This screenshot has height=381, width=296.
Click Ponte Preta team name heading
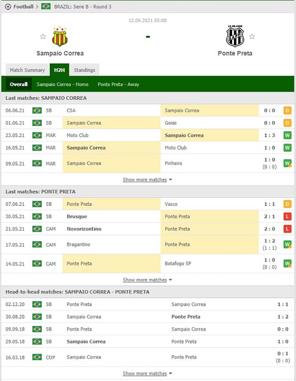coord(235,53)
